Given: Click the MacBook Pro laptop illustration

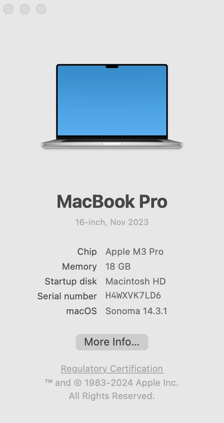Looking at the screenshot, I should [112, 106].
